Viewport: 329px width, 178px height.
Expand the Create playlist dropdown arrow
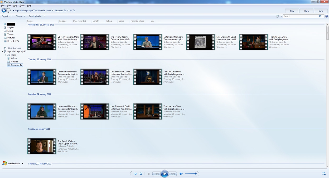(45, 16)
